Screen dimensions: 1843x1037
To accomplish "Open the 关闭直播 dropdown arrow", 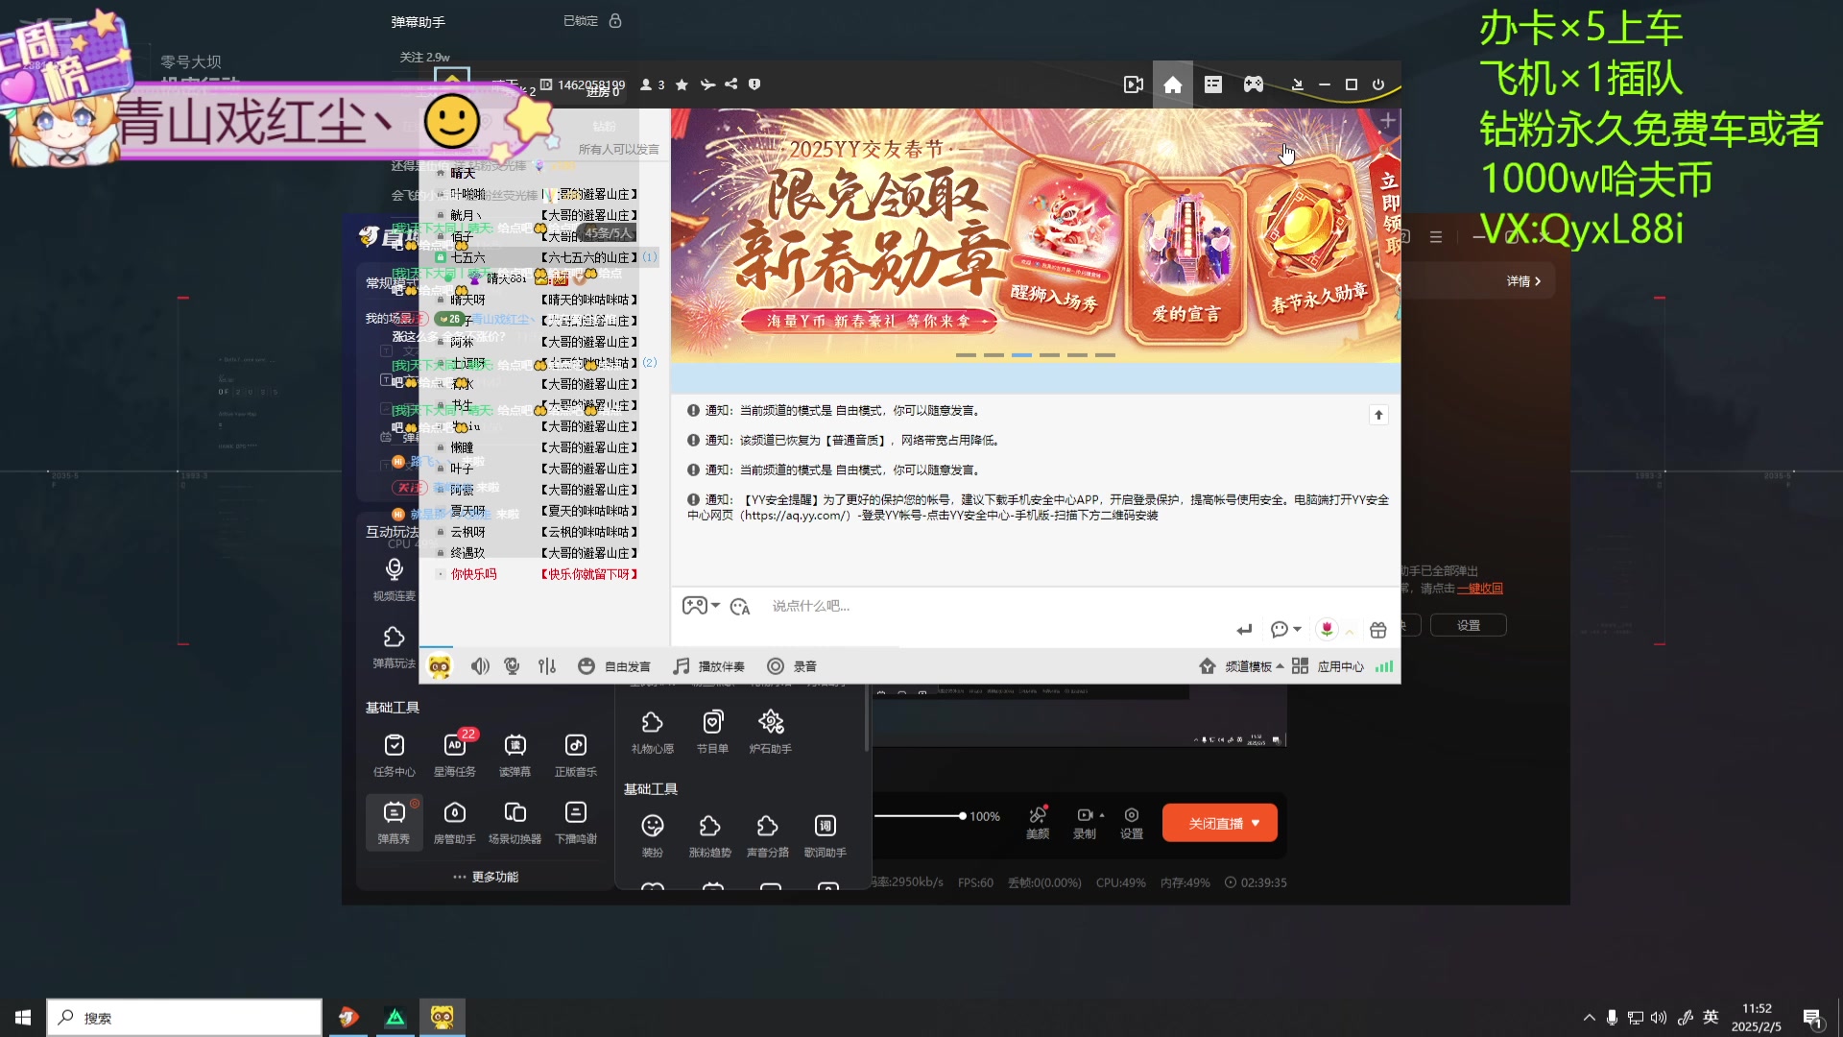I will point(1256,823).
